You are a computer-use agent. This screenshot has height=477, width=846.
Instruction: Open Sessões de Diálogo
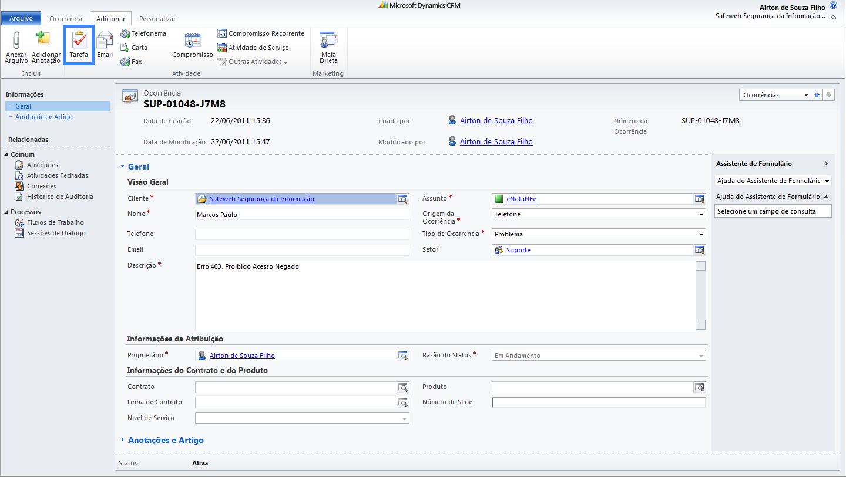(56, 233)
